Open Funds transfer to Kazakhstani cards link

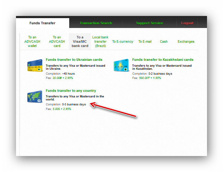(163, 60)
